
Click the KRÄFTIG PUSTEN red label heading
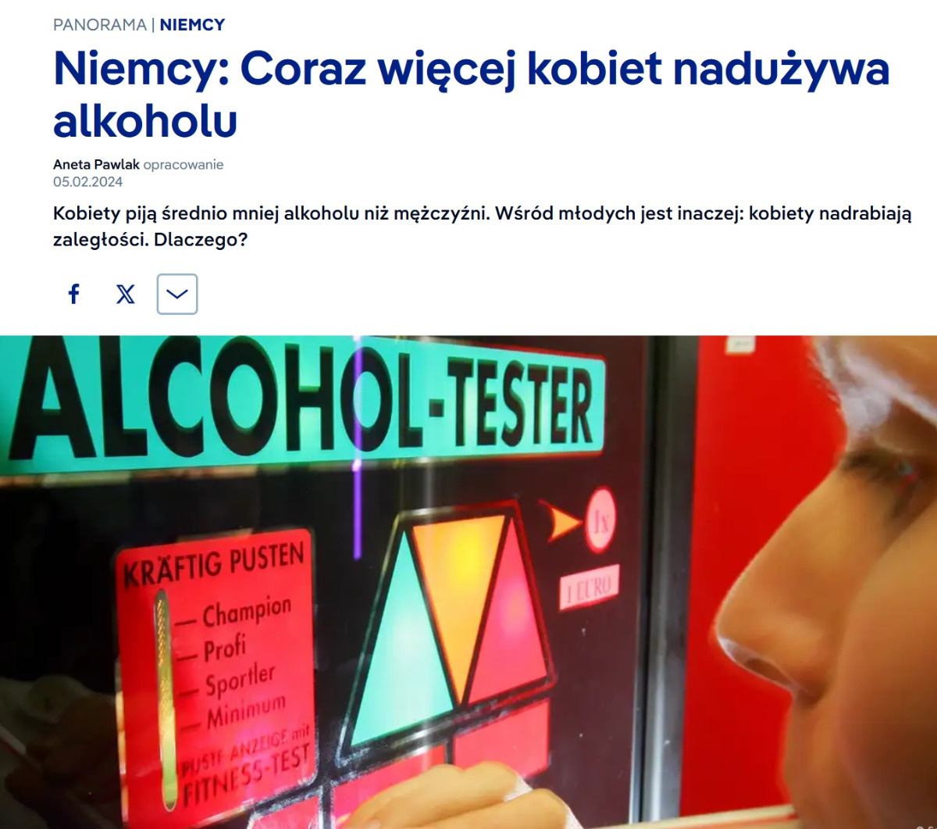tap(214, 564)
